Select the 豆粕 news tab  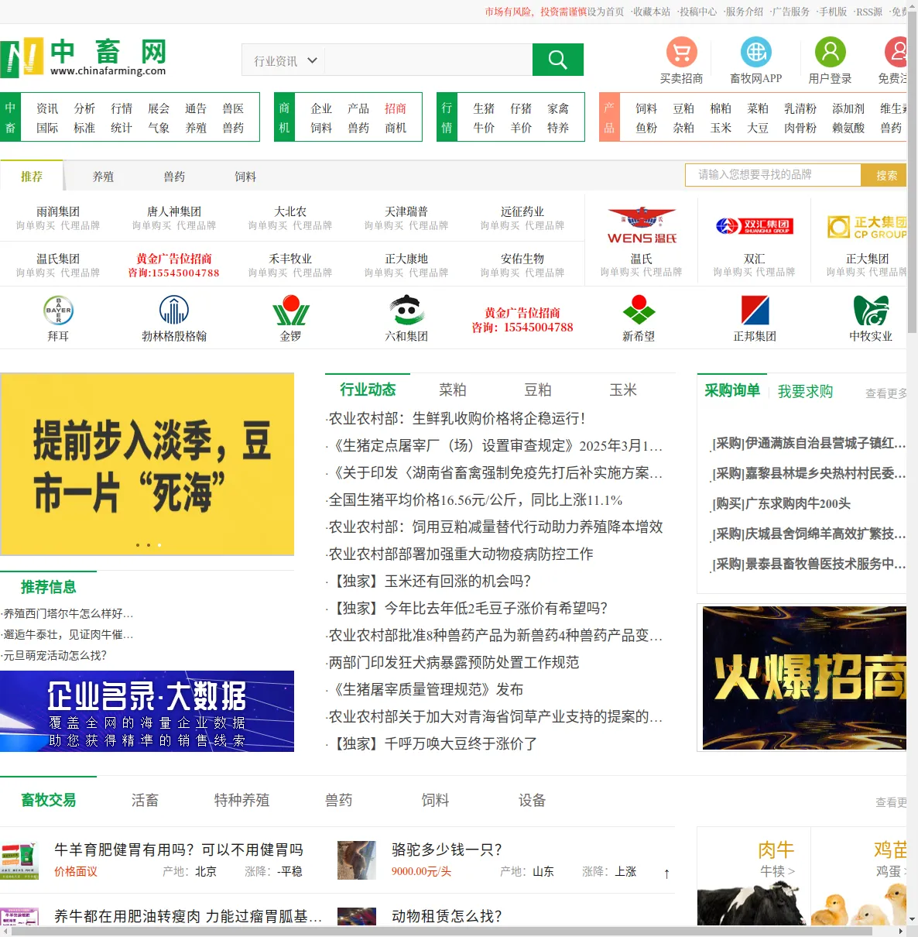[x=538, y=390]
